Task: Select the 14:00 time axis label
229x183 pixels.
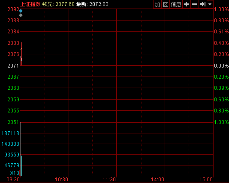Action: tap(157, 180)
